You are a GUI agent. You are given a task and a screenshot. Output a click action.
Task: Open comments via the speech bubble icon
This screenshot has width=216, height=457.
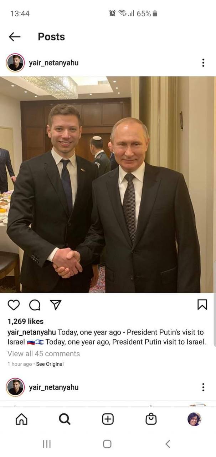(x=35, y=305)
